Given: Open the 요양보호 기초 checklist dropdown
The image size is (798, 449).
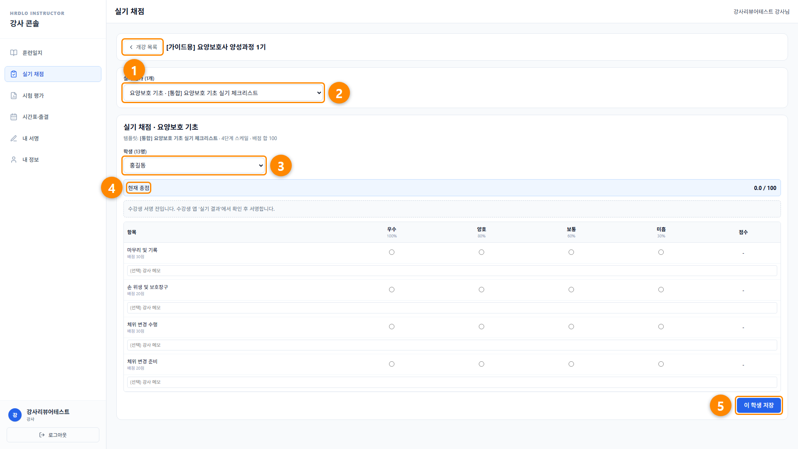Looking at the screenshot, I should [x=223, y=93].
